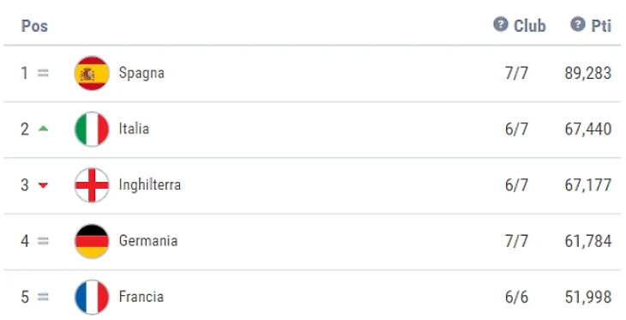Click Spagna's 89,283 points value
The width and height of the screenshot is (626, 320).
[587, 74]
